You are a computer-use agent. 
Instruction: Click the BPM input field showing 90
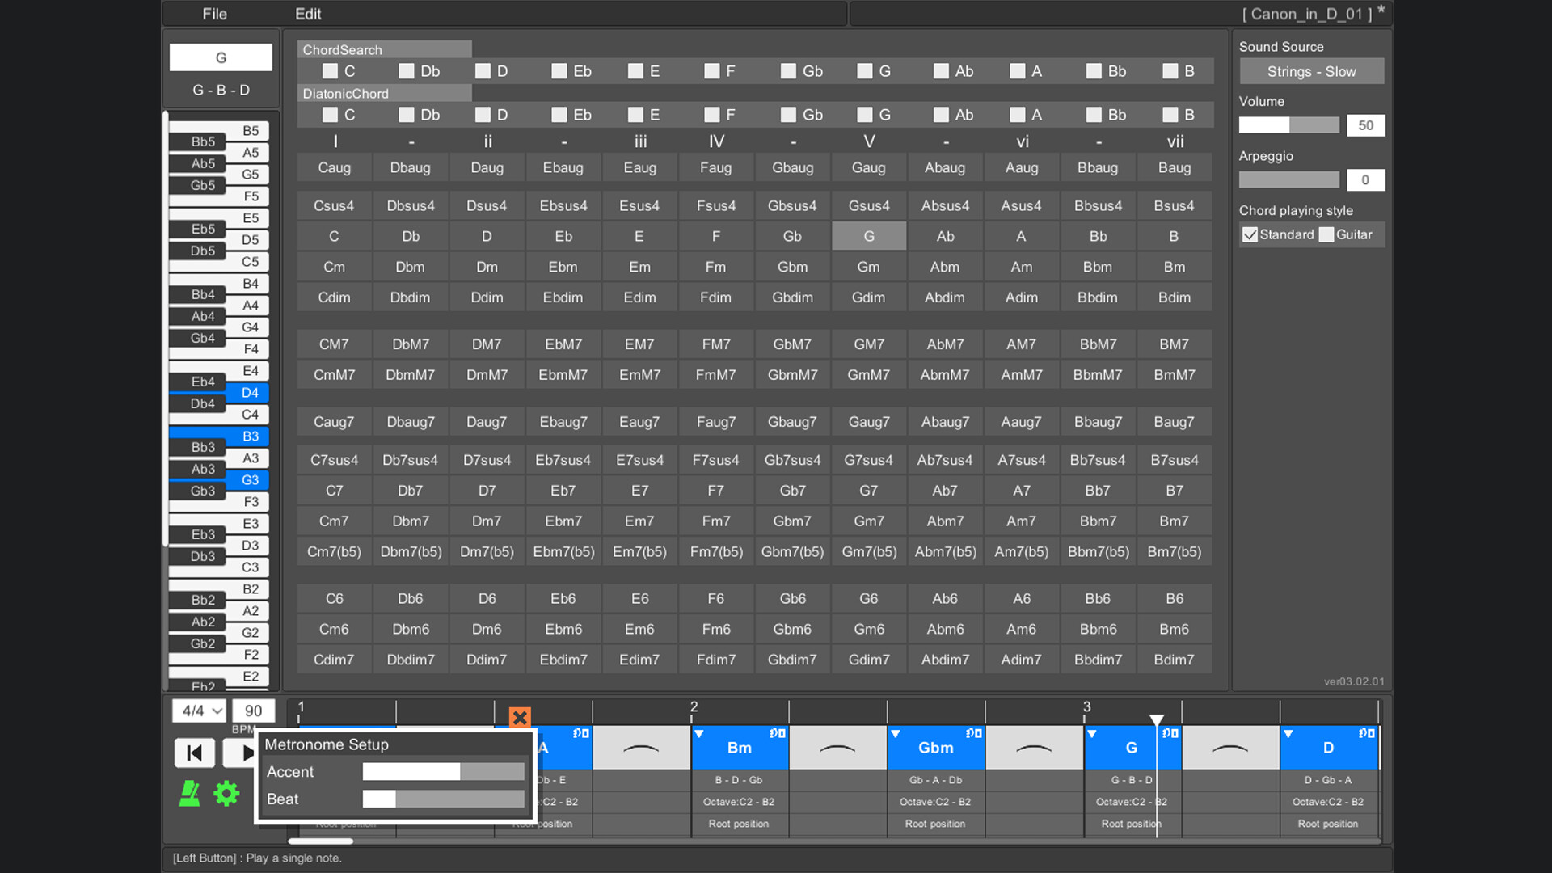[253, 711]
